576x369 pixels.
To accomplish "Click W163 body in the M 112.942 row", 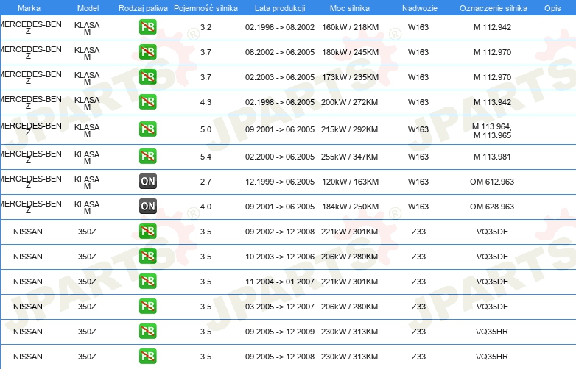I will [x=418, y=27].
